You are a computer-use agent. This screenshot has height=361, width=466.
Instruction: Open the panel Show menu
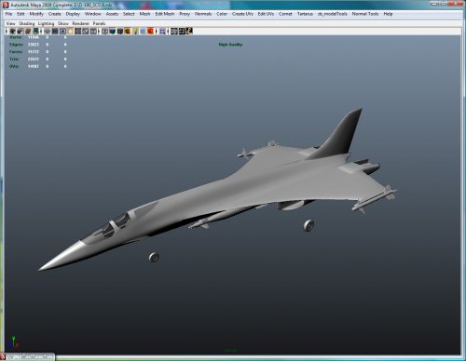point(63,23)
